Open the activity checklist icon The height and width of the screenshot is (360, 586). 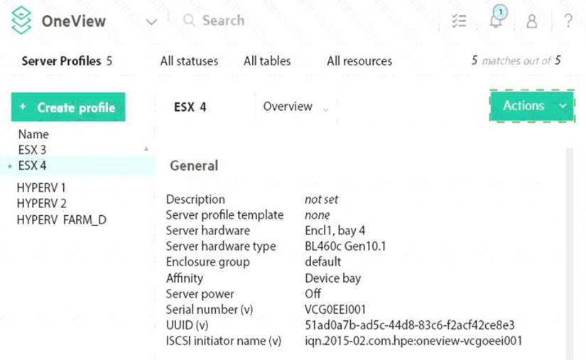[459, 21]
